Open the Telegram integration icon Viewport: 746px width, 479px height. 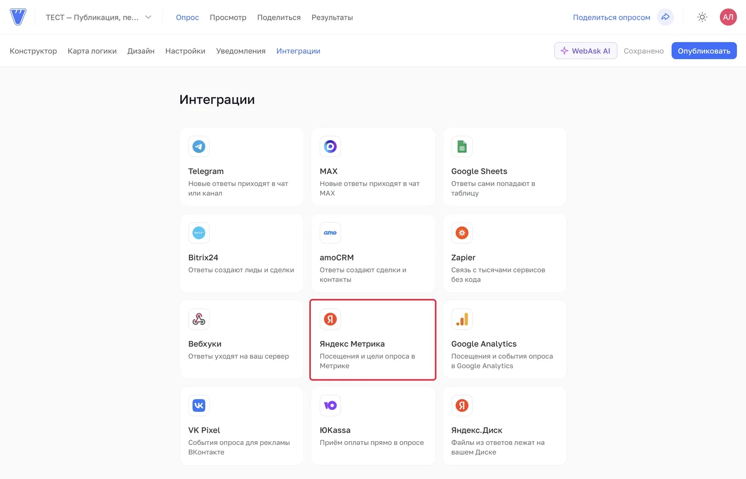tap(199, 147)
